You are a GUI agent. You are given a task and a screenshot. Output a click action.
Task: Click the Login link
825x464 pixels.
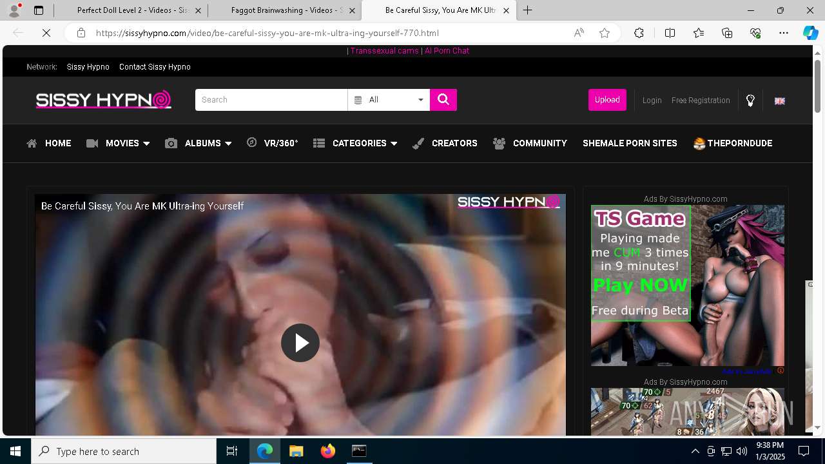pyautogui.click(x=652, y=101)
